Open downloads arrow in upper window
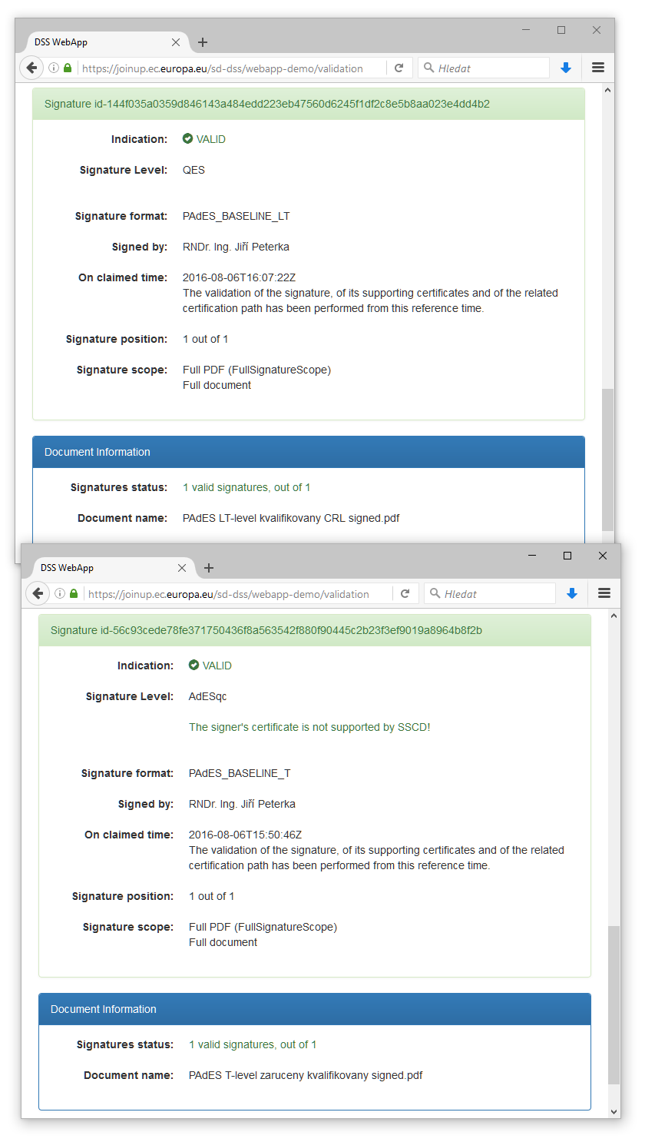The height and width of the screenshot is (1142, 645). 566,68
